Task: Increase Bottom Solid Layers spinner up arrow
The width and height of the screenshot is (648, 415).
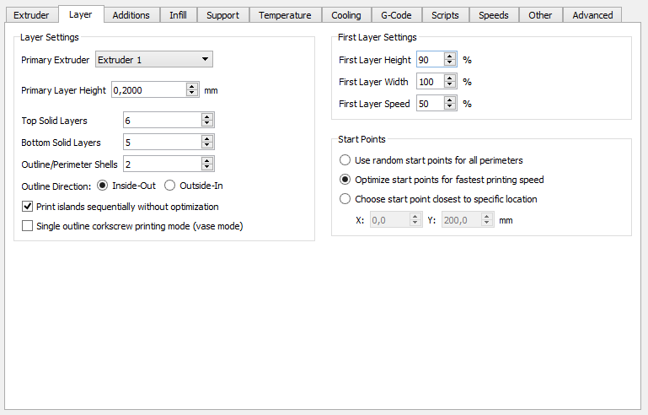Action: 206,138
